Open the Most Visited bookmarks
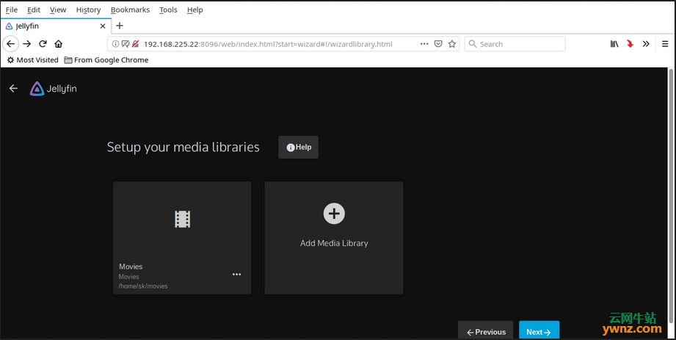 click(33, 60)
